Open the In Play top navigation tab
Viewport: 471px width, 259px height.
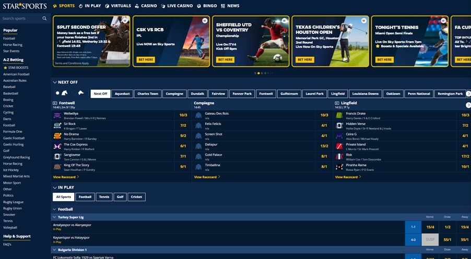[x=90, y=6]
